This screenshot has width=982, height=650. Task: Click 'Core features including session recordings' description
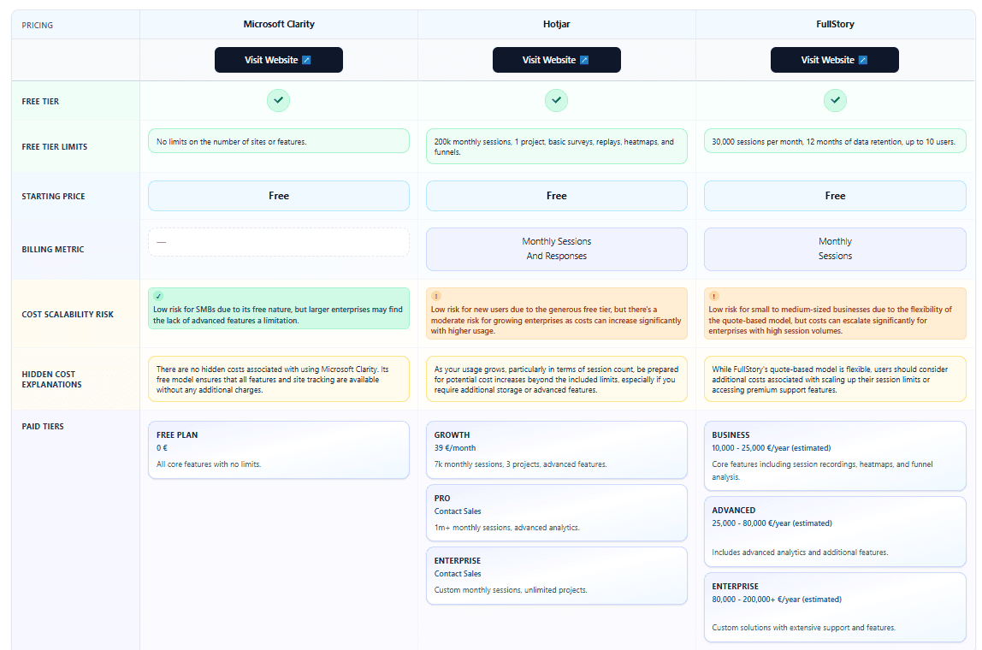click(822, 471)
